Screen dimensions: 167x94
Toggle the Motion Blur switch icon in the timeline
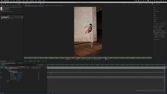pyautogui.click(x=43, y=65)
